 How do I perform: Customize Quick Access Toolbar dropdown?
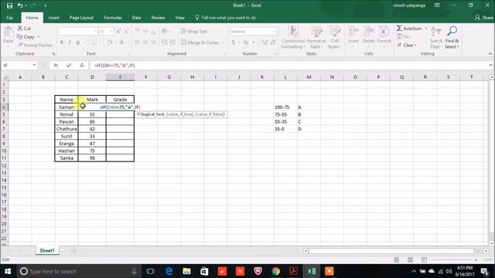(x=46, y=5)
